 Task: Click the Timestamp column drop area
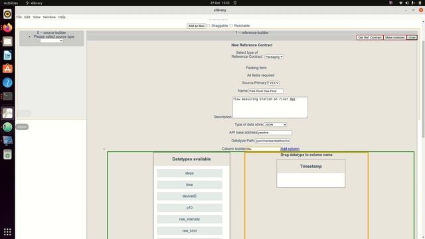pos(311,180)
